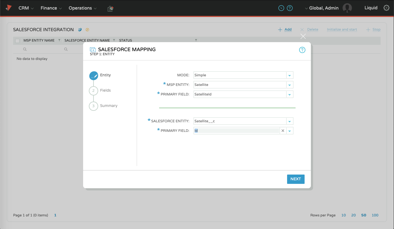Click the Salesforce Entity Name search icon
This screenshot has width=394, height=229.
pos(66,49)
